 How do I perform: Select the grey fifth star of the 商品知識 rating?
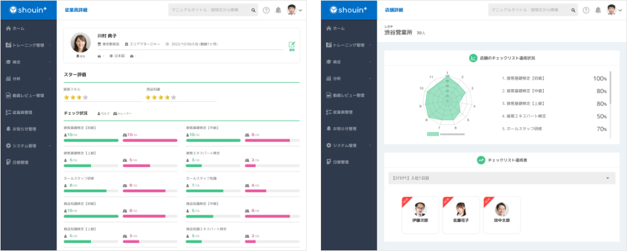pyautogui.click(x=174, y=97)
